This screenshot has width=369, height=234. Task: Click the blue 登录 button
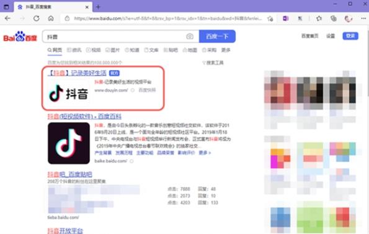(350, 36)
